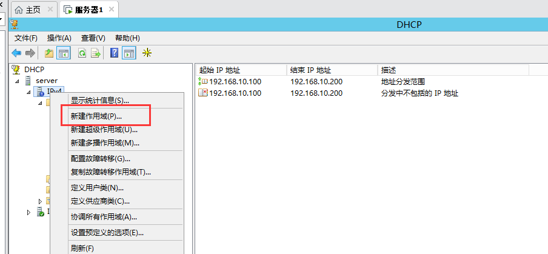This screenshot has width=548, height=254.
Task: Select end address 192.168.10.200 in exclusion row
Action: [316, 93]
